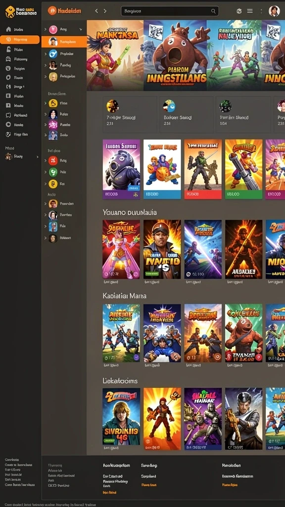Expand the sidebar entry with a right chevron
This screenshot has height=507, width=285.
(x=21, y=157)
